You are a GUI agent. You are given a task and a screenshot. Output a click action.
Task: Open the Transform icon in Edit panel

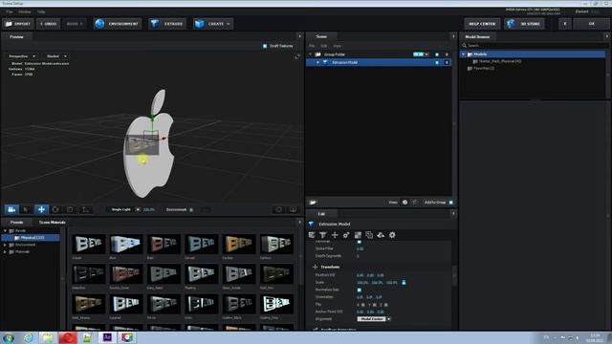335,235
